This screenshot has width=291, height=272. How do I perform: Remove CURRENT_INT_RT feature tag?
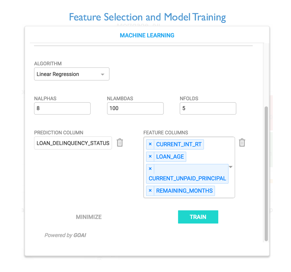[150, 144]
